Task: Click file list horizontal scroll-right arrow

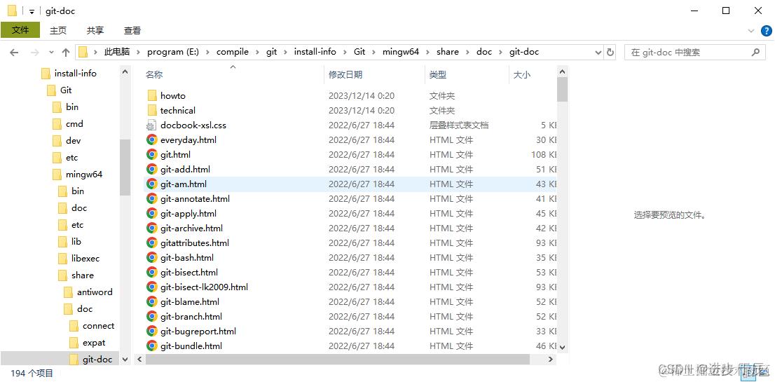Action: click(x=551, y=360)
